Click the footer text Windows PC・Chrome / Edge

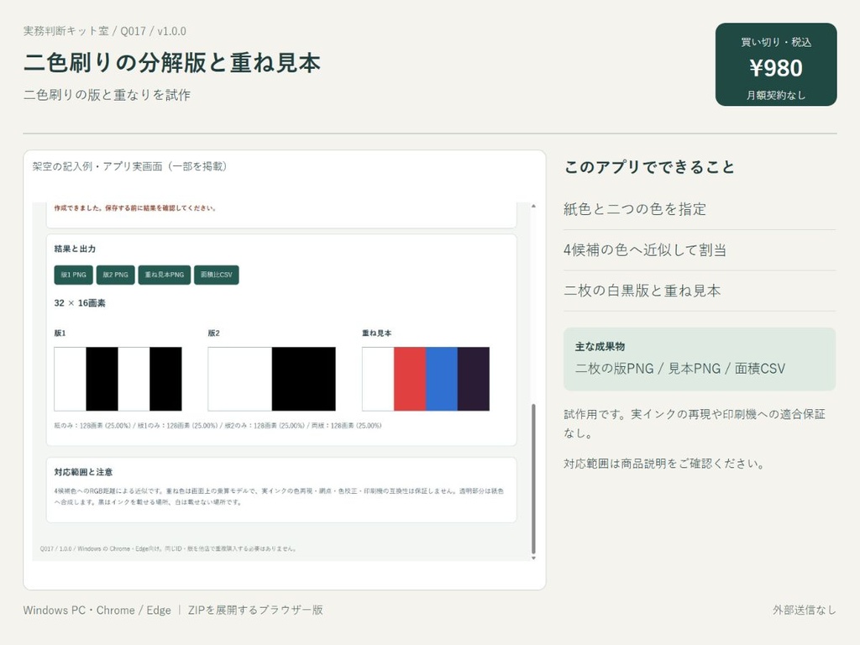97,610
